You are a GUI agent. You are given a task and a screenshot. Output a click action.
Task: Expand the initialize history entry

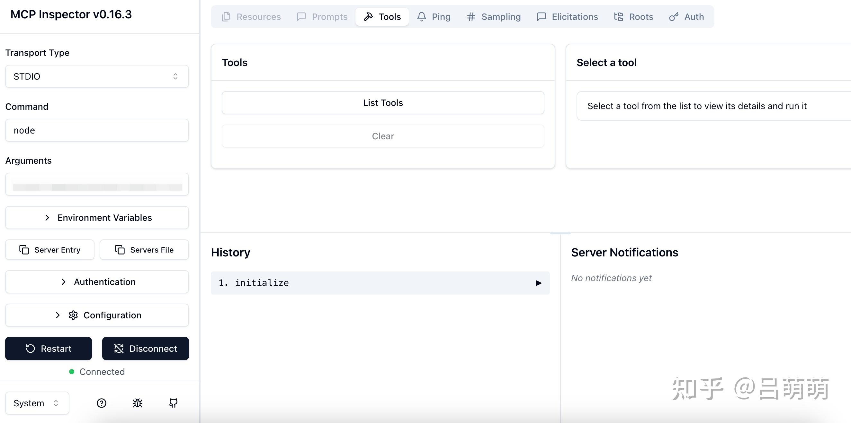coord(380,283)
